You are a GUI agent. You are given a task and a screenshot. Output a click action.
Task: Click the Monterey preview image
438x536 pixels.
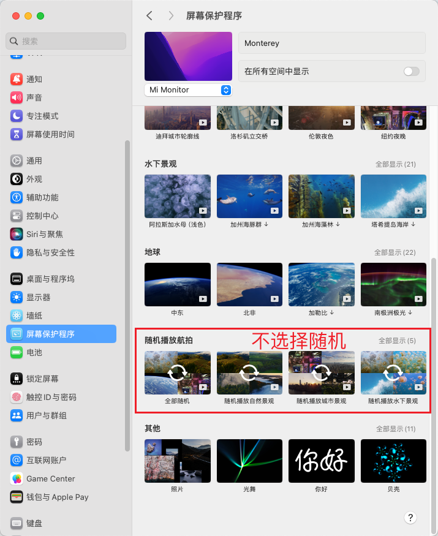pyautogui.click(x=188, y=56)
